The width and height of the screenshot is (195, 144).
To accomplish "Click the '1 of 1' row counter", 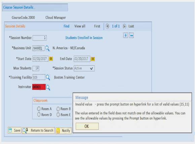I will pyautogui.click(x=116, y=26).
